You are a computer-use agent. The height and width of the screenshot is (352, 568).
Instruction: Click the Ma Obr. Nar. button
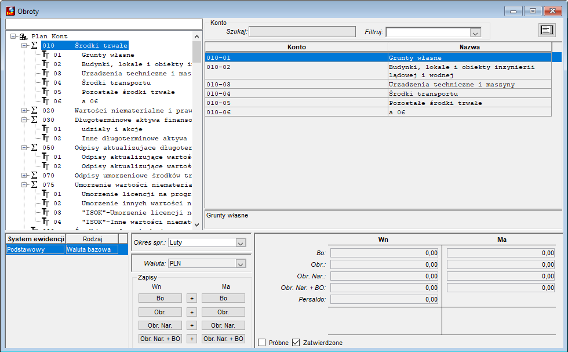pos(223,325)
